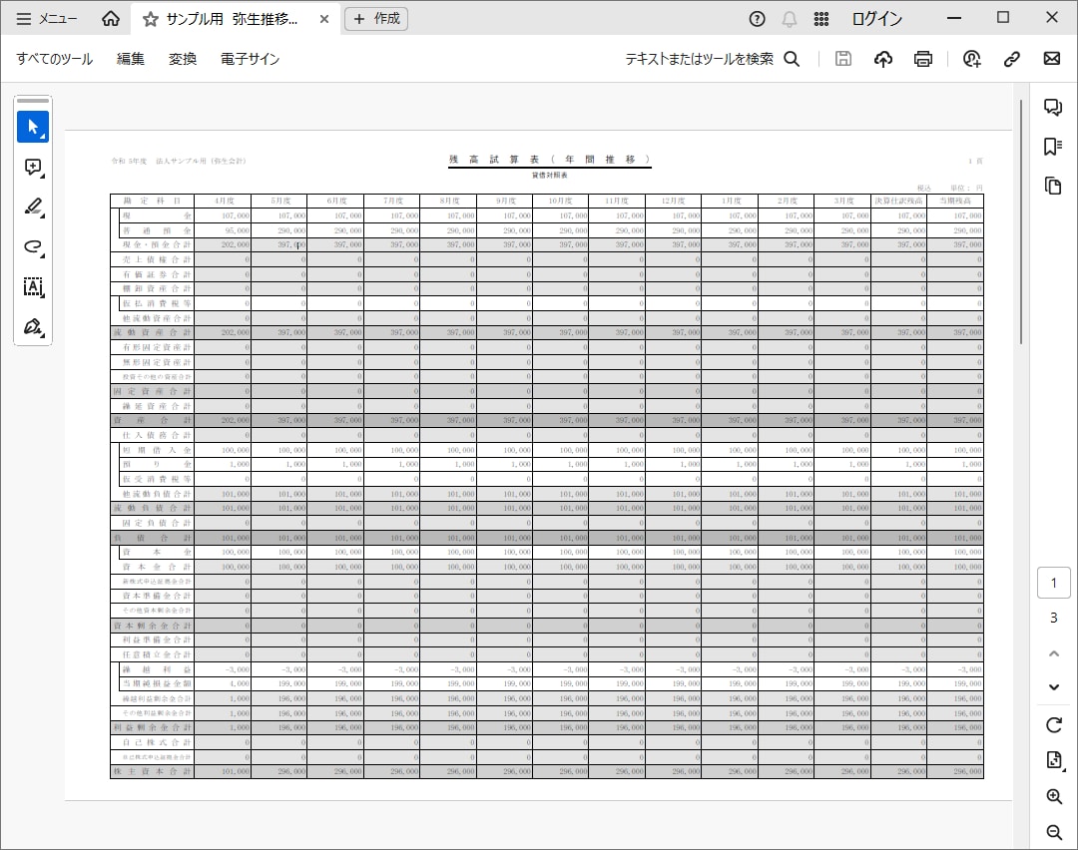The height and width of the screenshot is (850, 1078).
Task: Open the notifications bell icon
Action: 790,19
